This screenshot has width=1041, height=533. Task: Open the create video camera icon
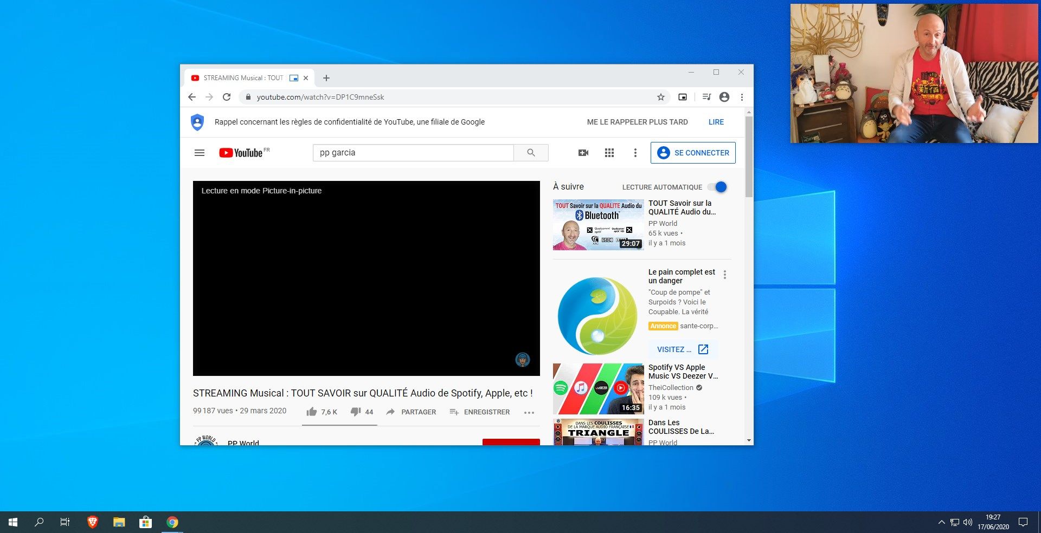[x=583, y=153]
